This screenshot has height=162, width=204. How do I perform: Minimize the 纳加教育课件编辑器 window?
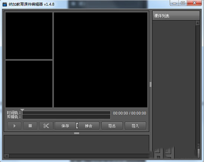(x=174, y=3)
